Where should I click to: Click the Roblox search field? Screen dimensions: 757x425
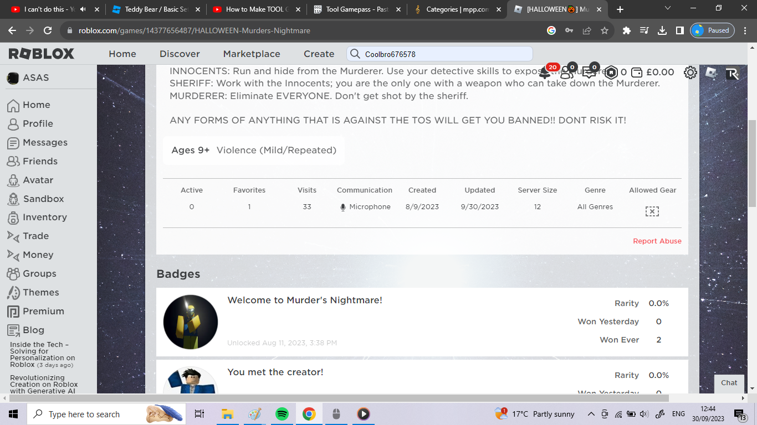(439, 54)
